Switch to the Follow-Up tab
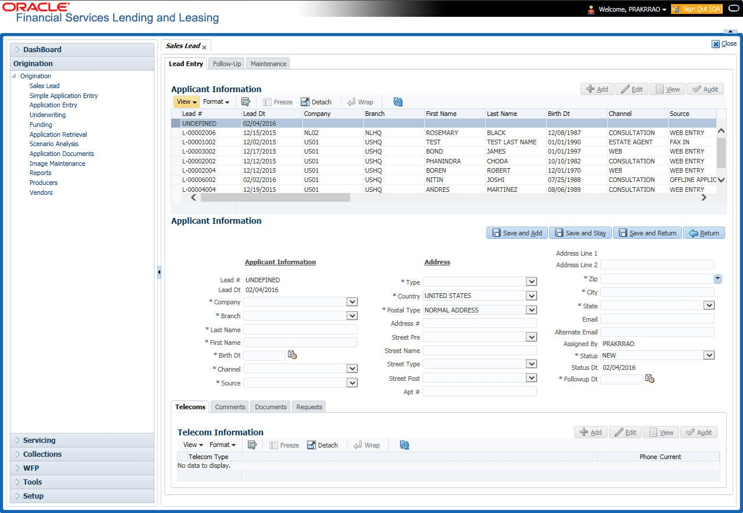The image size is (743, 513). click(x=226, y=64)
